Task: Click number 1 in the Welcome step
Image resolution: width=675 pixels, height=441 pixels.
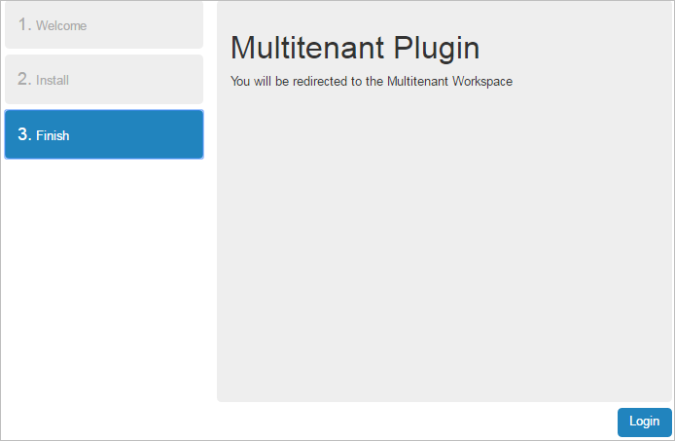Action: pos(24,24)
